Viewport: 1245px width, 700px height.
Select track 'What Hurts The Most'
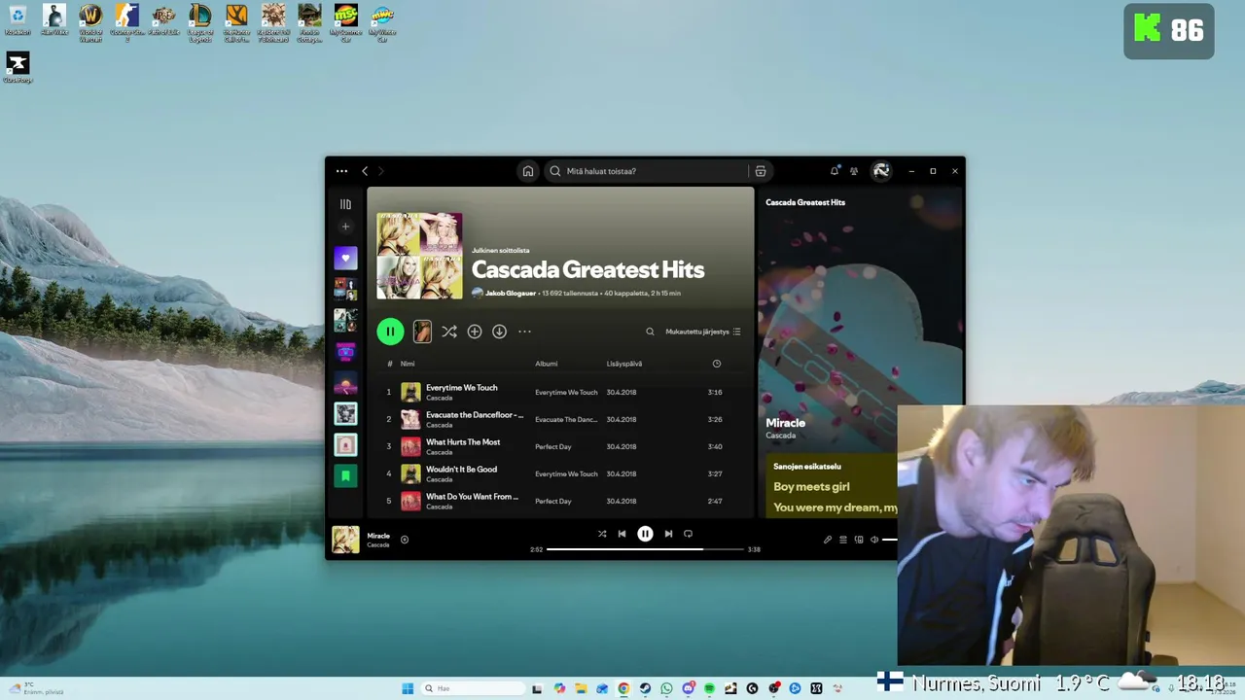463,442
